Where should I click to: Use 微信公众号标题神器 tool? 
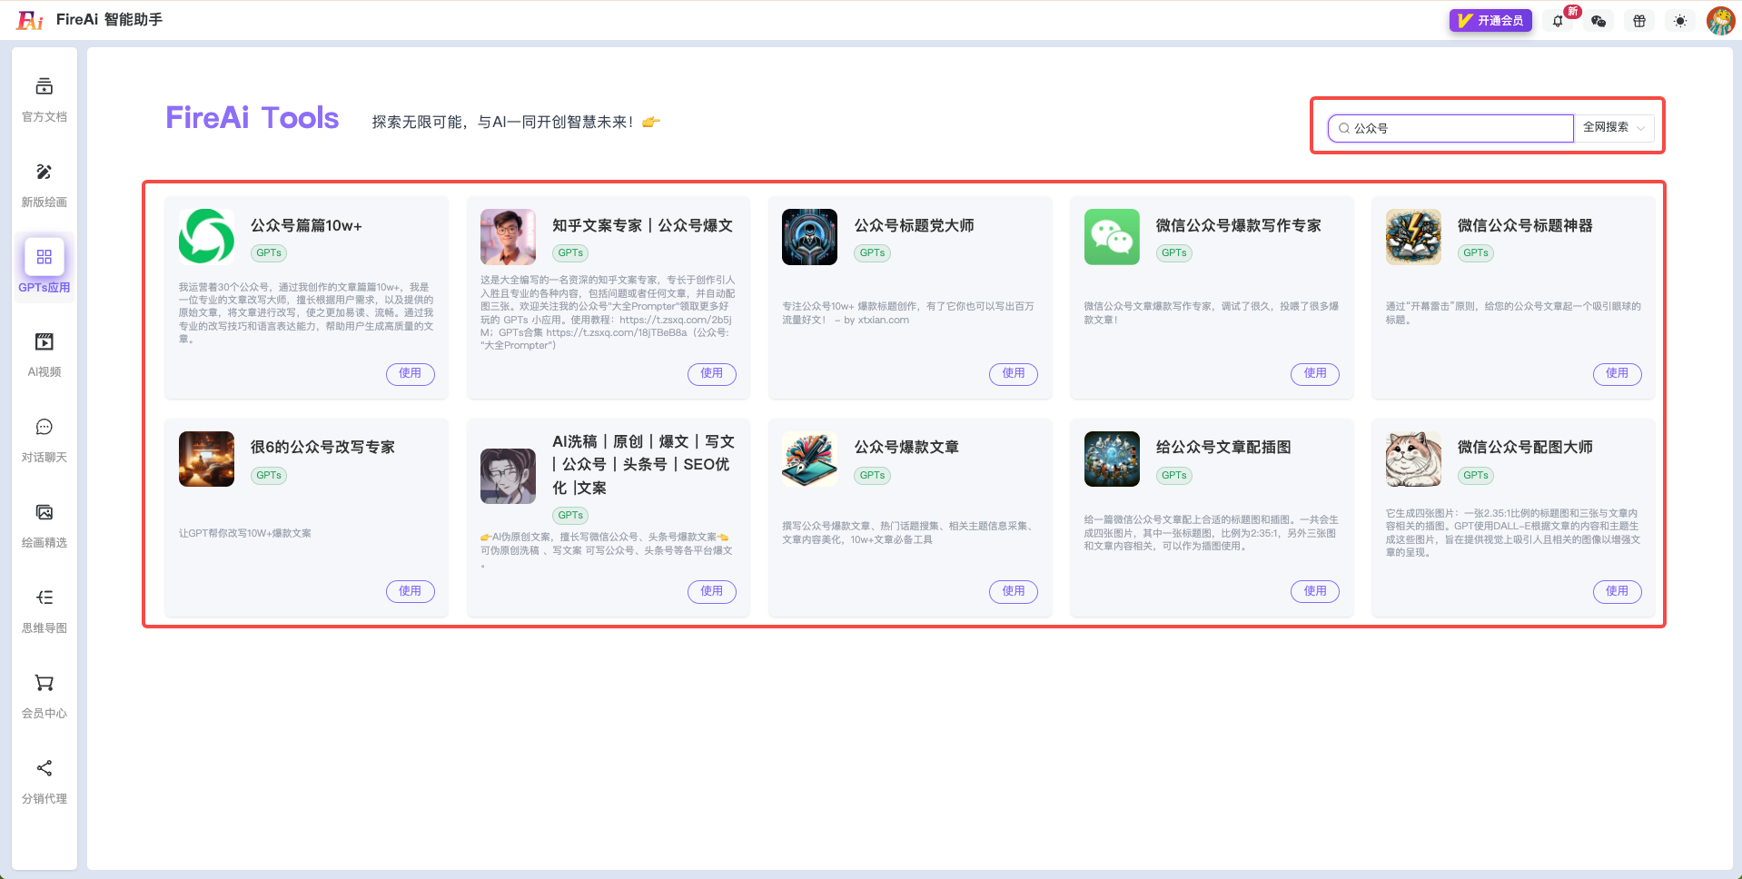1618,373
